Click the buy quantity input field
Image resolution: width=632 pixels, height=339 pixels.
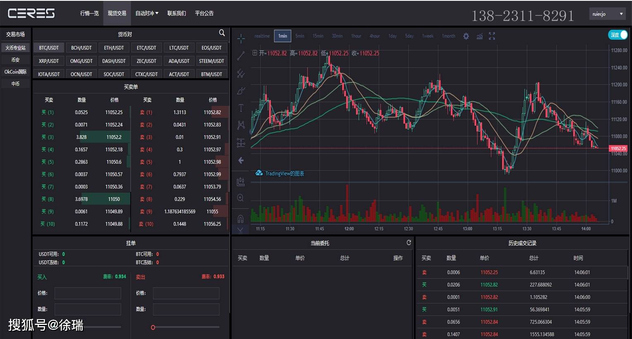tap(88, 309)
